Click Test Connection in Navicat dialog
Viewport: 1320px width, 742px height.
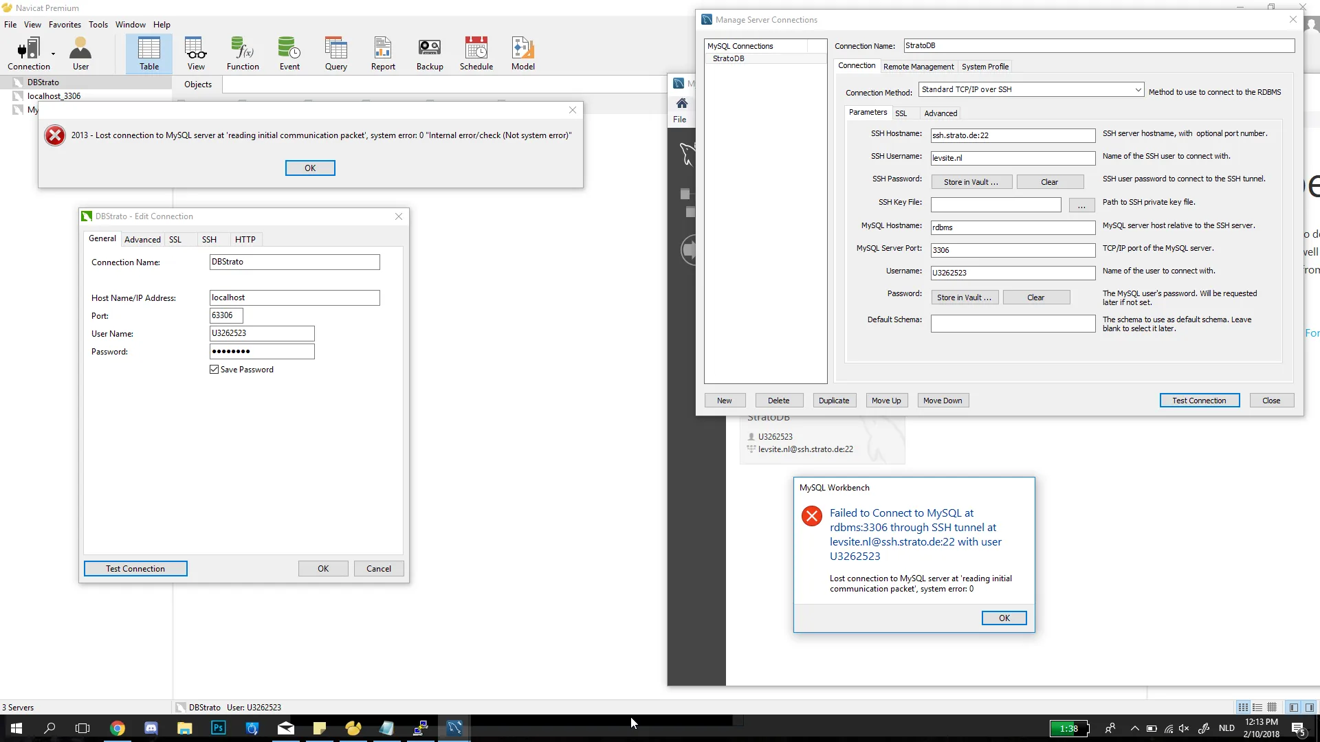(135, 569)
